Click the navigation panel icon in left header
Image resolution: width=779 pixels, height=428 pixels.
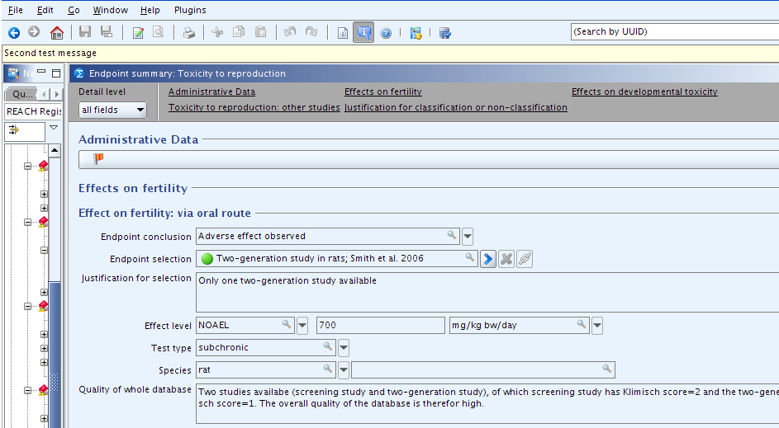(x=13, y=74)
